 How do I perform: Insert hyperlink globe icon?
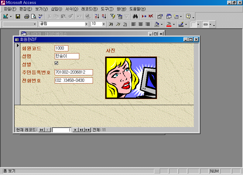click(x=88, y=16)
